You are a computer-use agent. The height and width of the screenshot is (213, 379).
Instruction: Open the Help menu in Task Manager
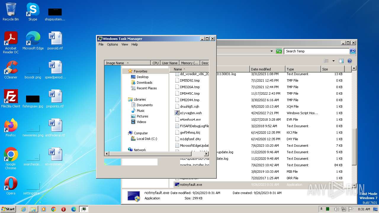click(x=135, y=44)
